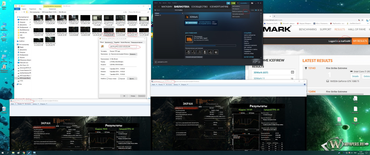Click the Изменить button in Properties dialog
This screenshot has width=370, height=155.
133,54
